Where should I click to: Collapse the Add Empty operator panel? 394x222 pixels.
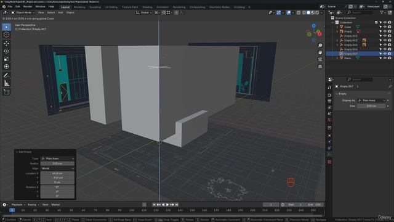(17, 152)
